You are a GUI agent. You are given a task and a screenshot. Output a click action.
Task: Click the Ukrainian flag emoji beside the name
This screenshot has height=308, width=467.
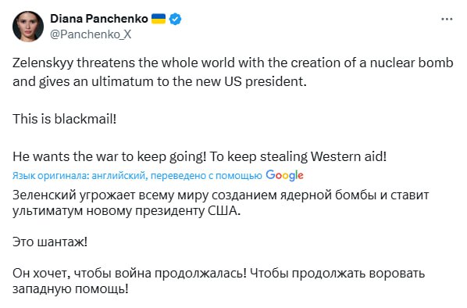coord(159,19)
